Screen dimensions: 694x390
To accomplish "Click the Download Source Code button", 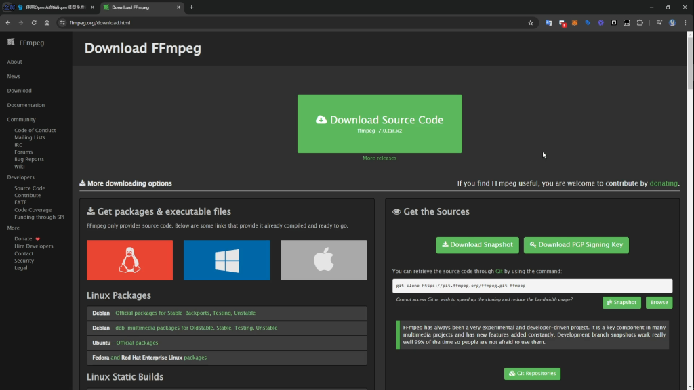I will click(x=380, y=124).
